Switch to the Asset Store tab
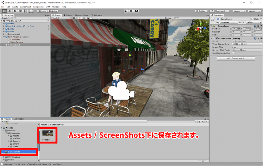263x166 pixels. point(82,15)
